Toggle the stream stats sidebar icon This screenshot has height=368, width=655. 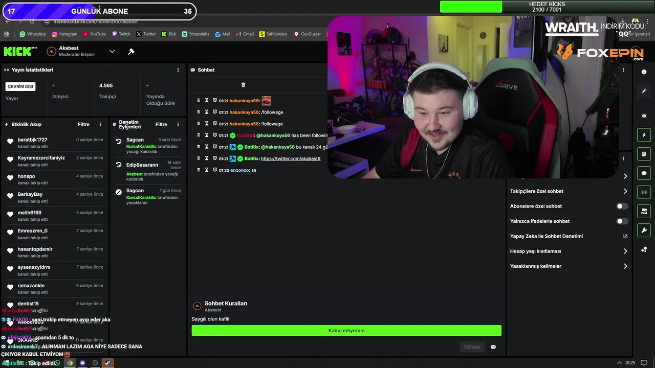(x=644, y=192)
